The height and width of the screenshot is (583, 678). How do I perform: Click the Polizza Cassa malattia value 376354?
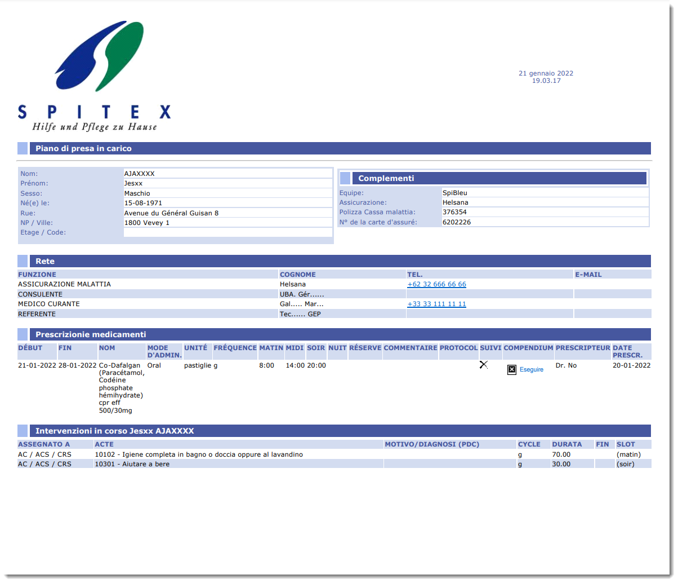[x=454, y=213]
